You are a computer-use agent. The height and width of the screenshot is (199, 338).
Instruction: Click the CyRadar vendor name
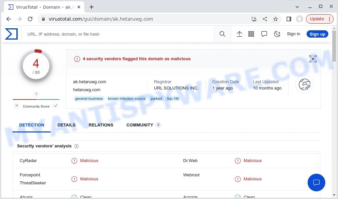(x=28, y=161)
